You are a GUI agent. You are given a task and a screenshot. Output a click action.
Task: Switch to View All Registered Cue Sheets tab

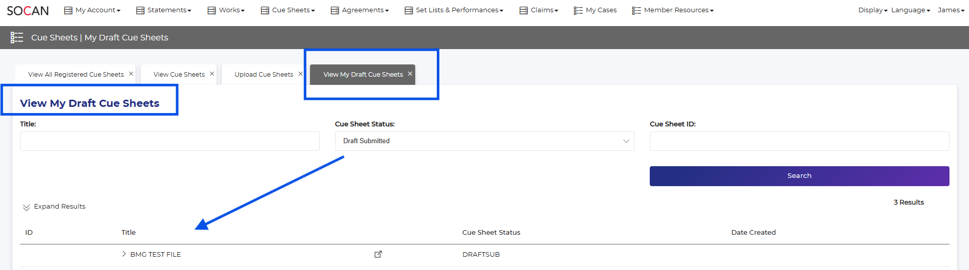(75, 75)
